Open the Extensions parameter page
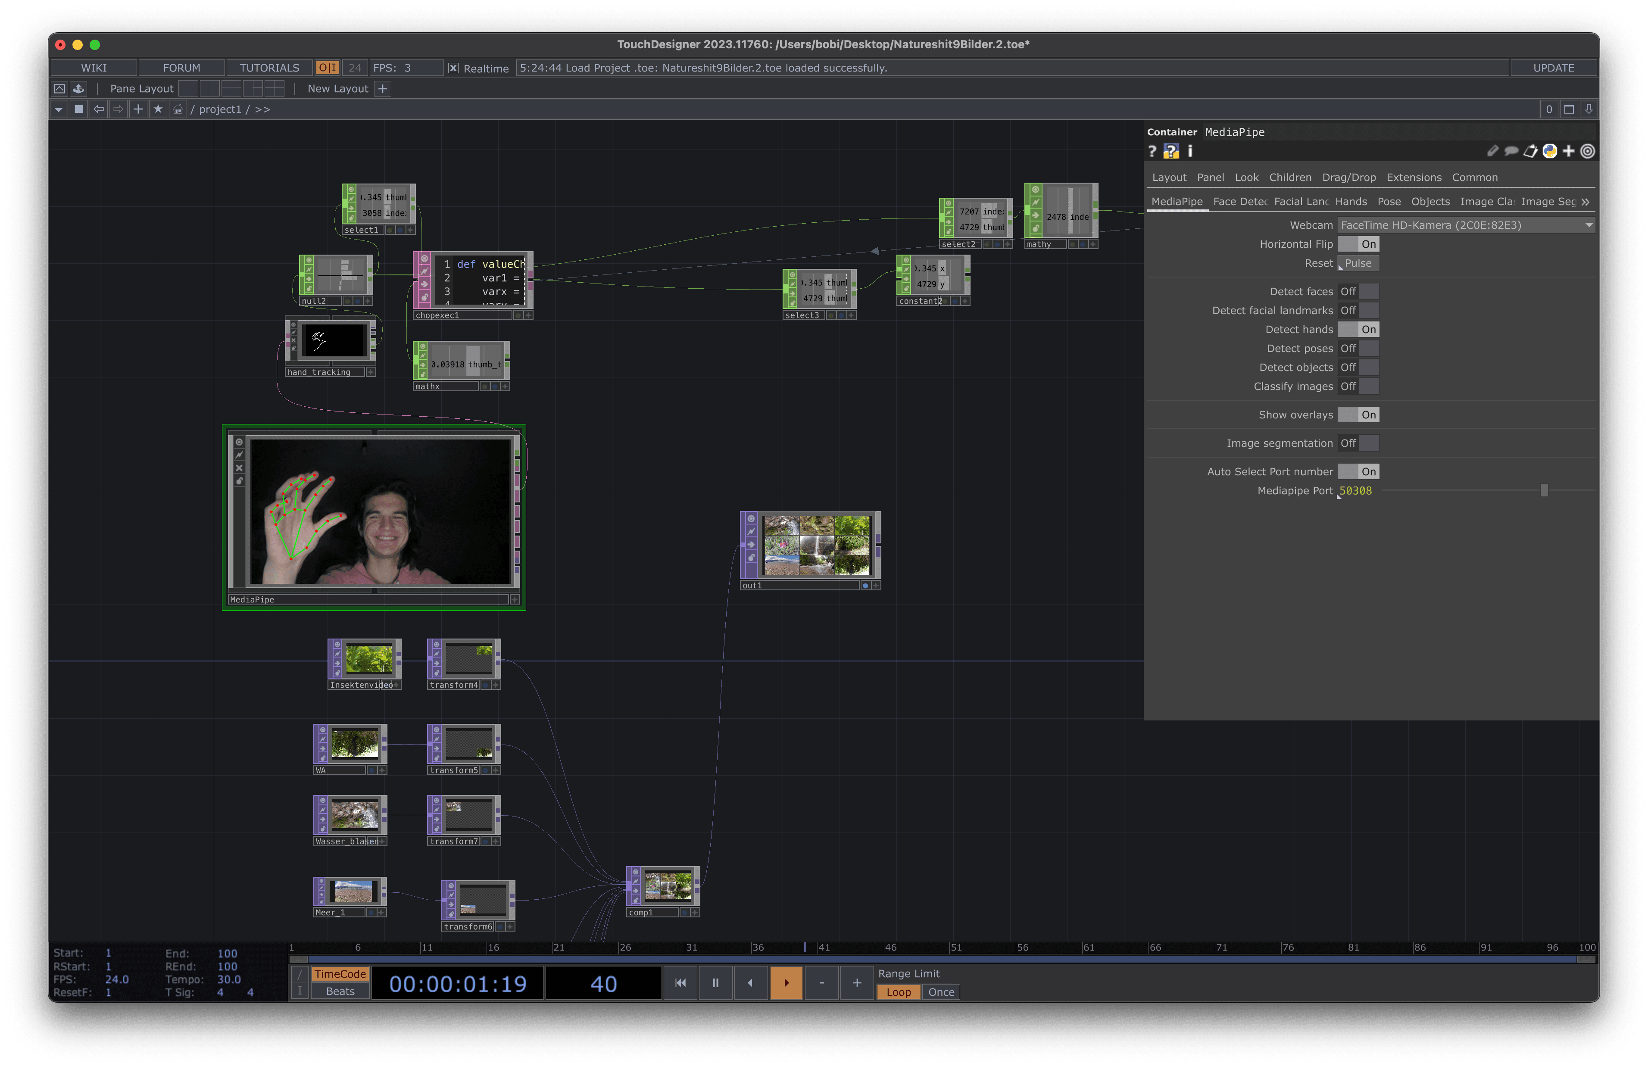The image size is (1648, 1066). (1414, 177)
